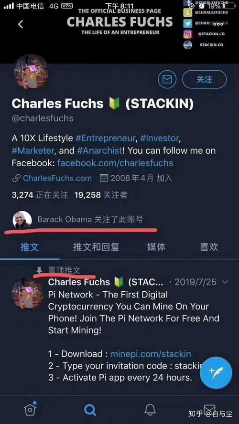239x424 pixels.
Task: Switch to the 推文和回复 tab
Action: [x=96, y=247]
